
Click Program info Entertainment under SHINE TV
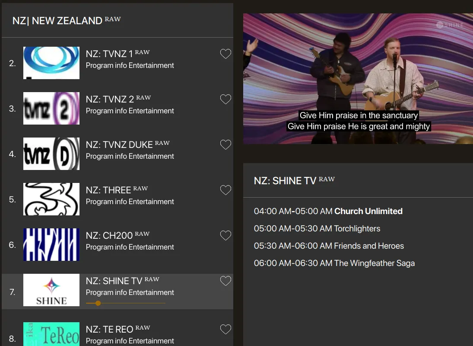(130, 292)
